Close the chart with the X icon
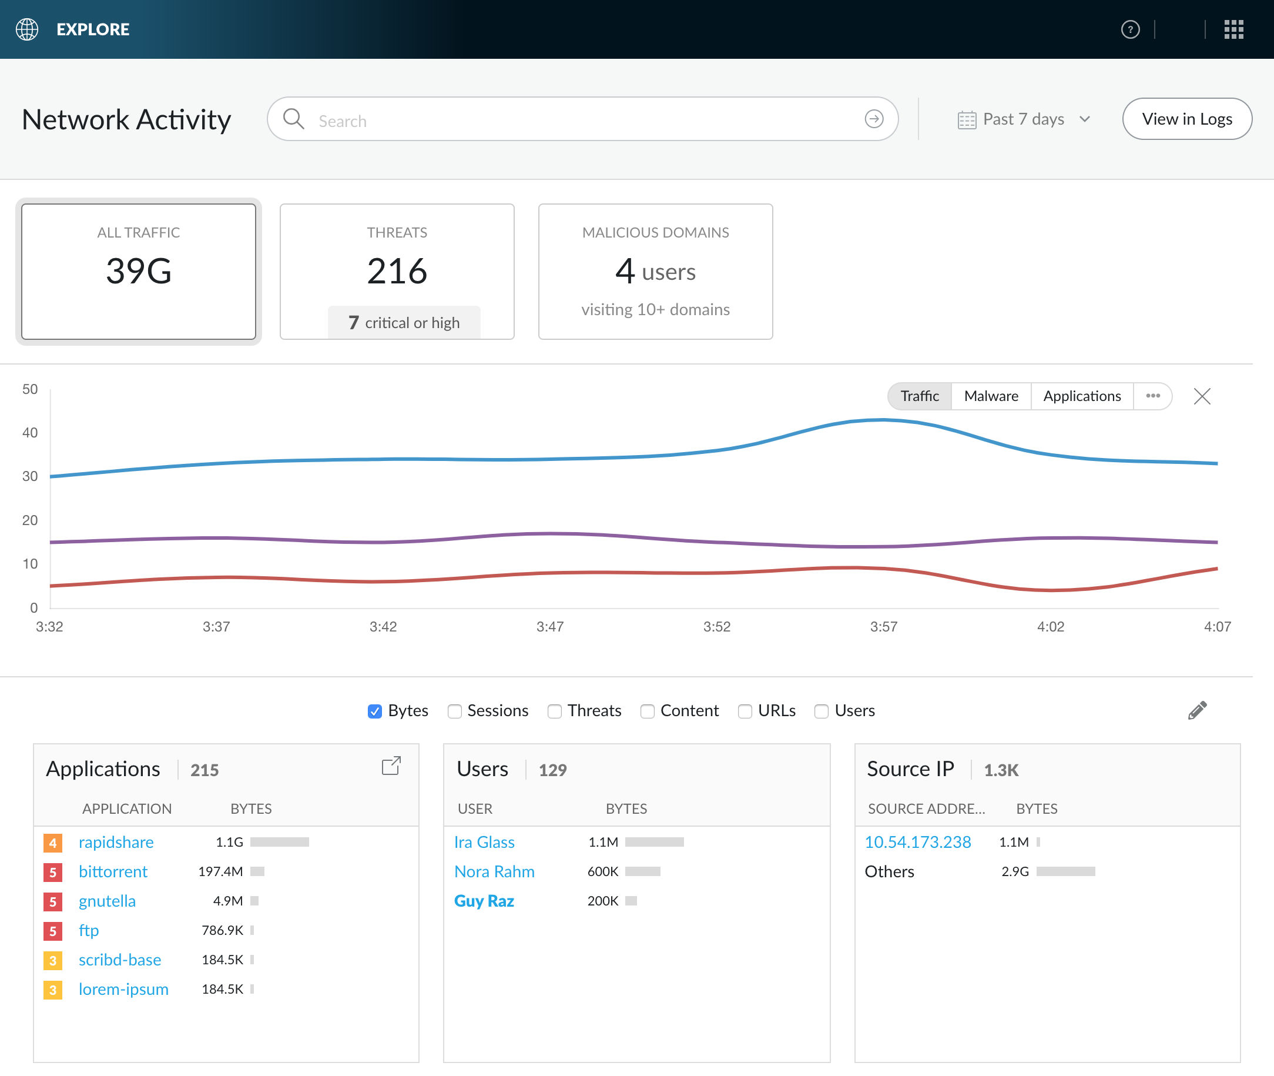The width and height of the screenshot is (1274, 1076). point(1202,396)
